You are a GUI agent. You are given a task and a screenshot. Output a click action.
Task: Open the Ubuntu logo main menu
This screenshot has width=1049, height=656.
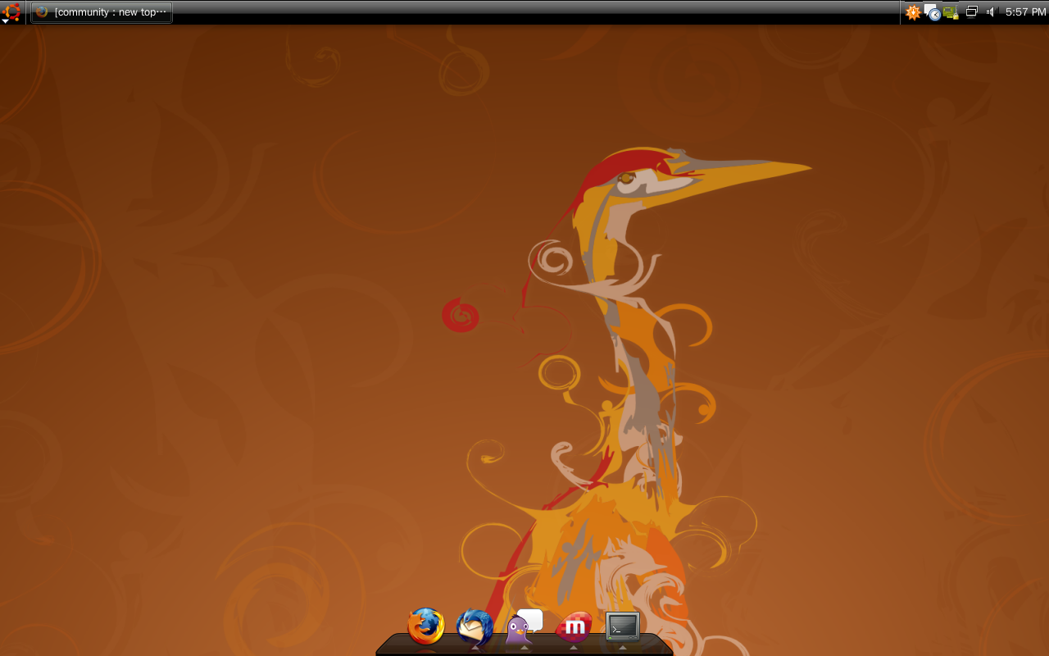coord(11,12)
